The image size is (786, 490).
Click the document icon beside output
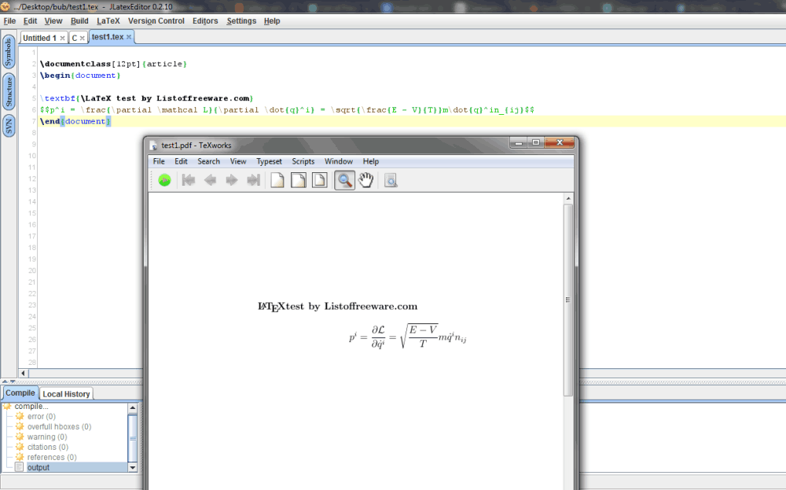pyautogui.click(x=19, y=467)
